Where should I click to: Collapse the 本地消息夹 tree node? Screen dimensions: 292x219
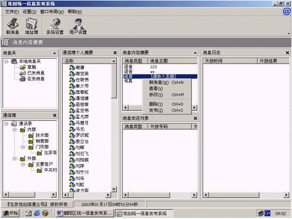click(6, 61)
